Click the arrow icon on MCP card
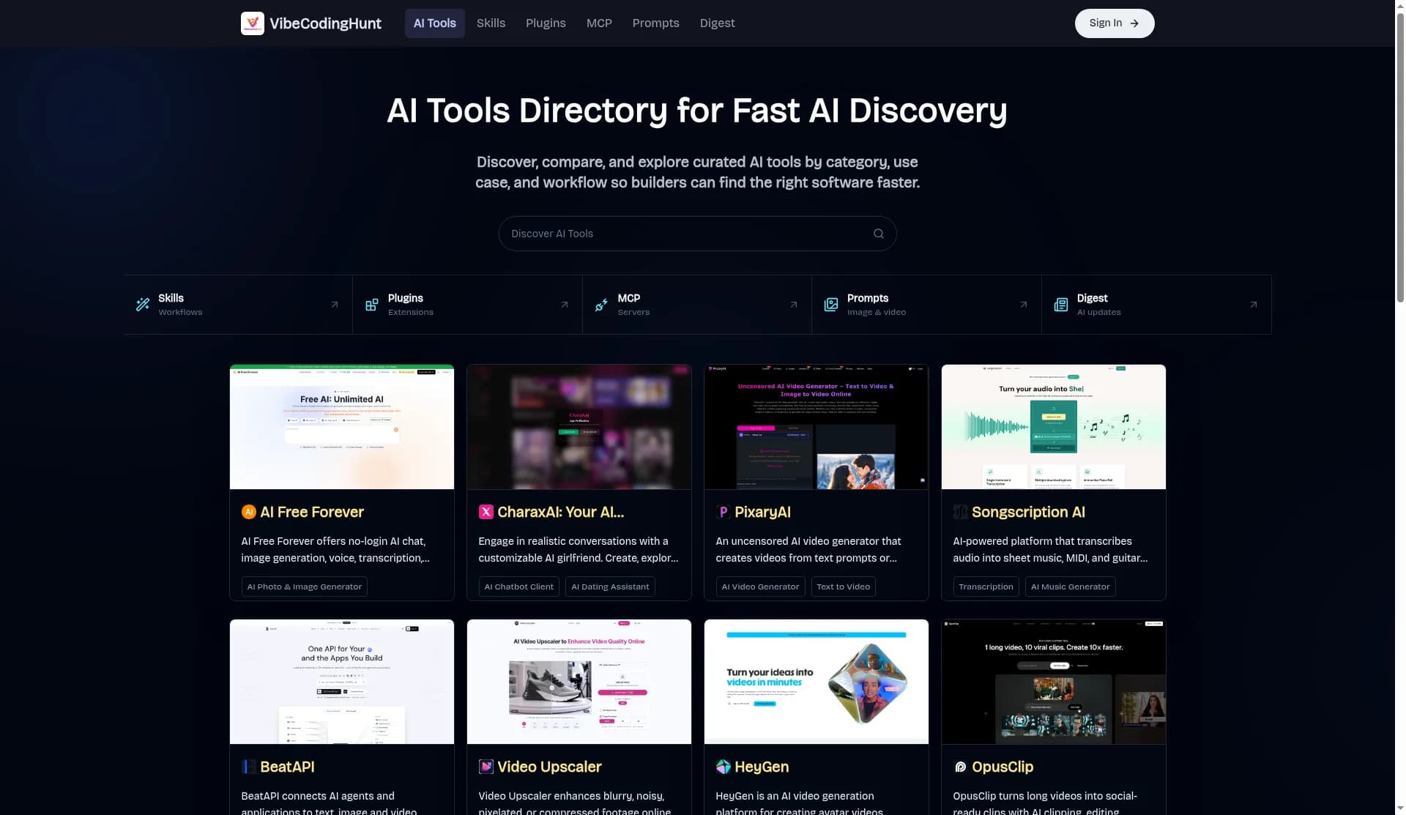The image size is (1406, 815). [793, 305]
